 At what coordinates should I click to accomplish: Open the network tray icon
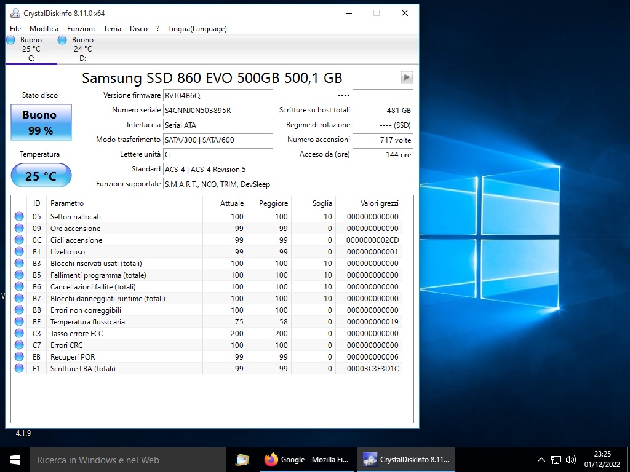[x=556, y=460]
